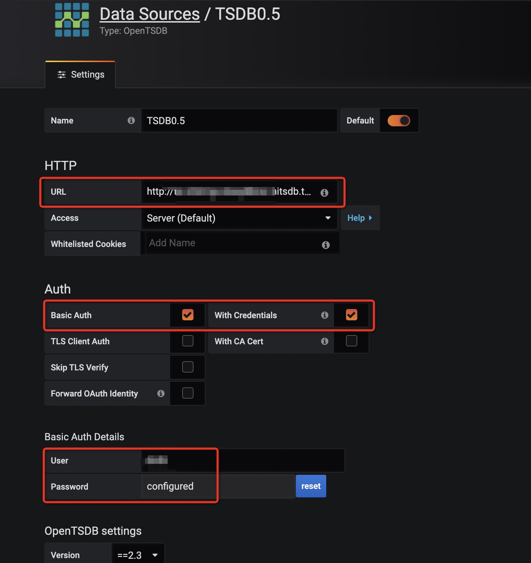Toggle the Default data source switch
This screenshot has width=531, height=563.
pyautogui.click(x=399, y=121)
